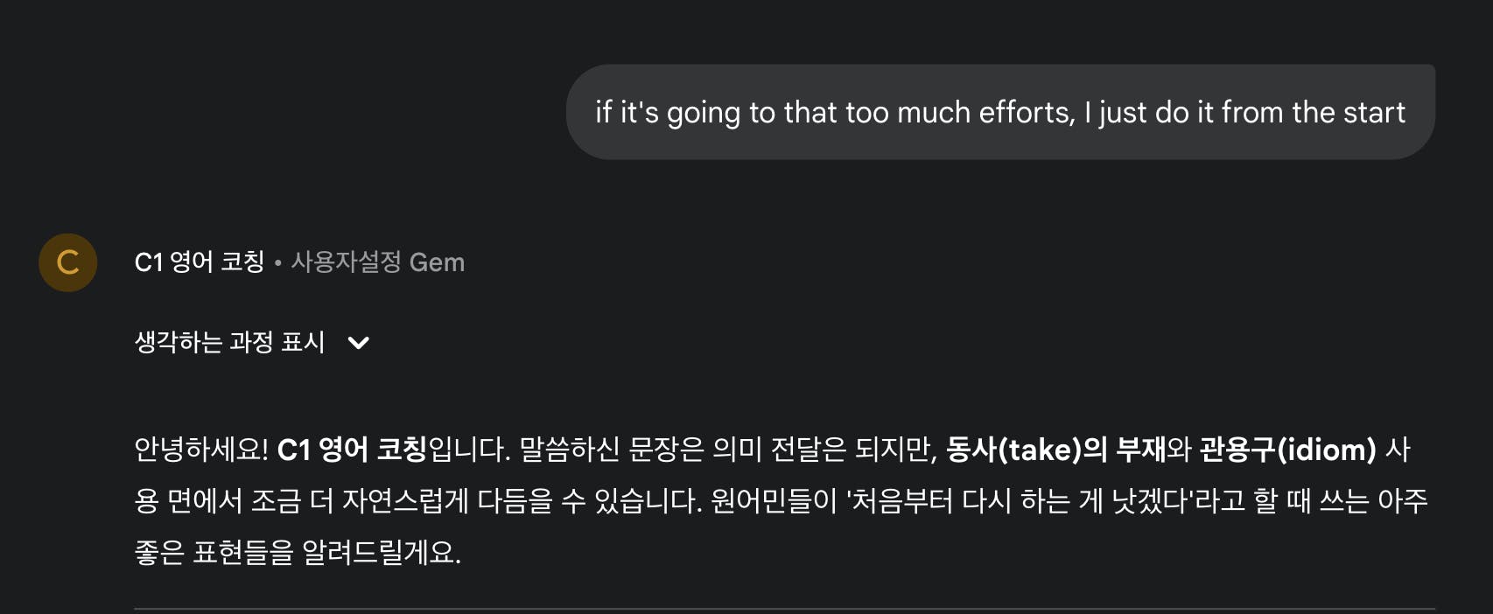This screenshot has height=614, width=1493.
Task: Click the down-arrow icon in the response header
Action: click(358, 343)
